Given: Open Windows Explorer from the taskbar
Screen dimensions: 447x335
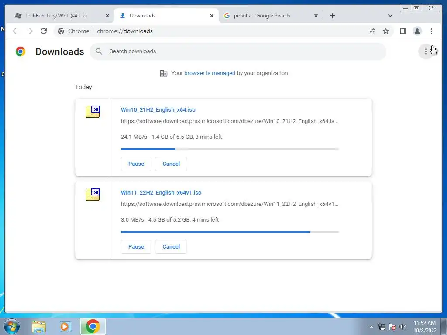Looking at the screenshot, I should tap(39, 326).
